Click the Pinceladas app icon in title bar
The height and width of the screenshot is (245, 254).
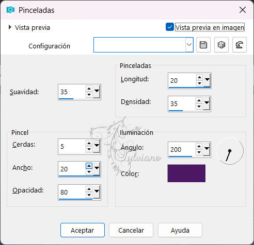(x=10, y=10)
